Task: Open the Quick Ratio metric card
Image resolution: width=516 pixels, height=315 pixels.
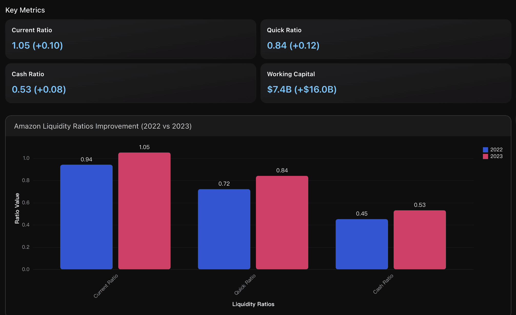Action: click(386, 39)
